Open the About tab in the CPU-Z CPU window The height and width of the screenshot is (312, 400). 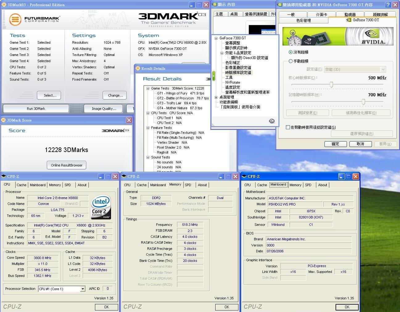82,185
